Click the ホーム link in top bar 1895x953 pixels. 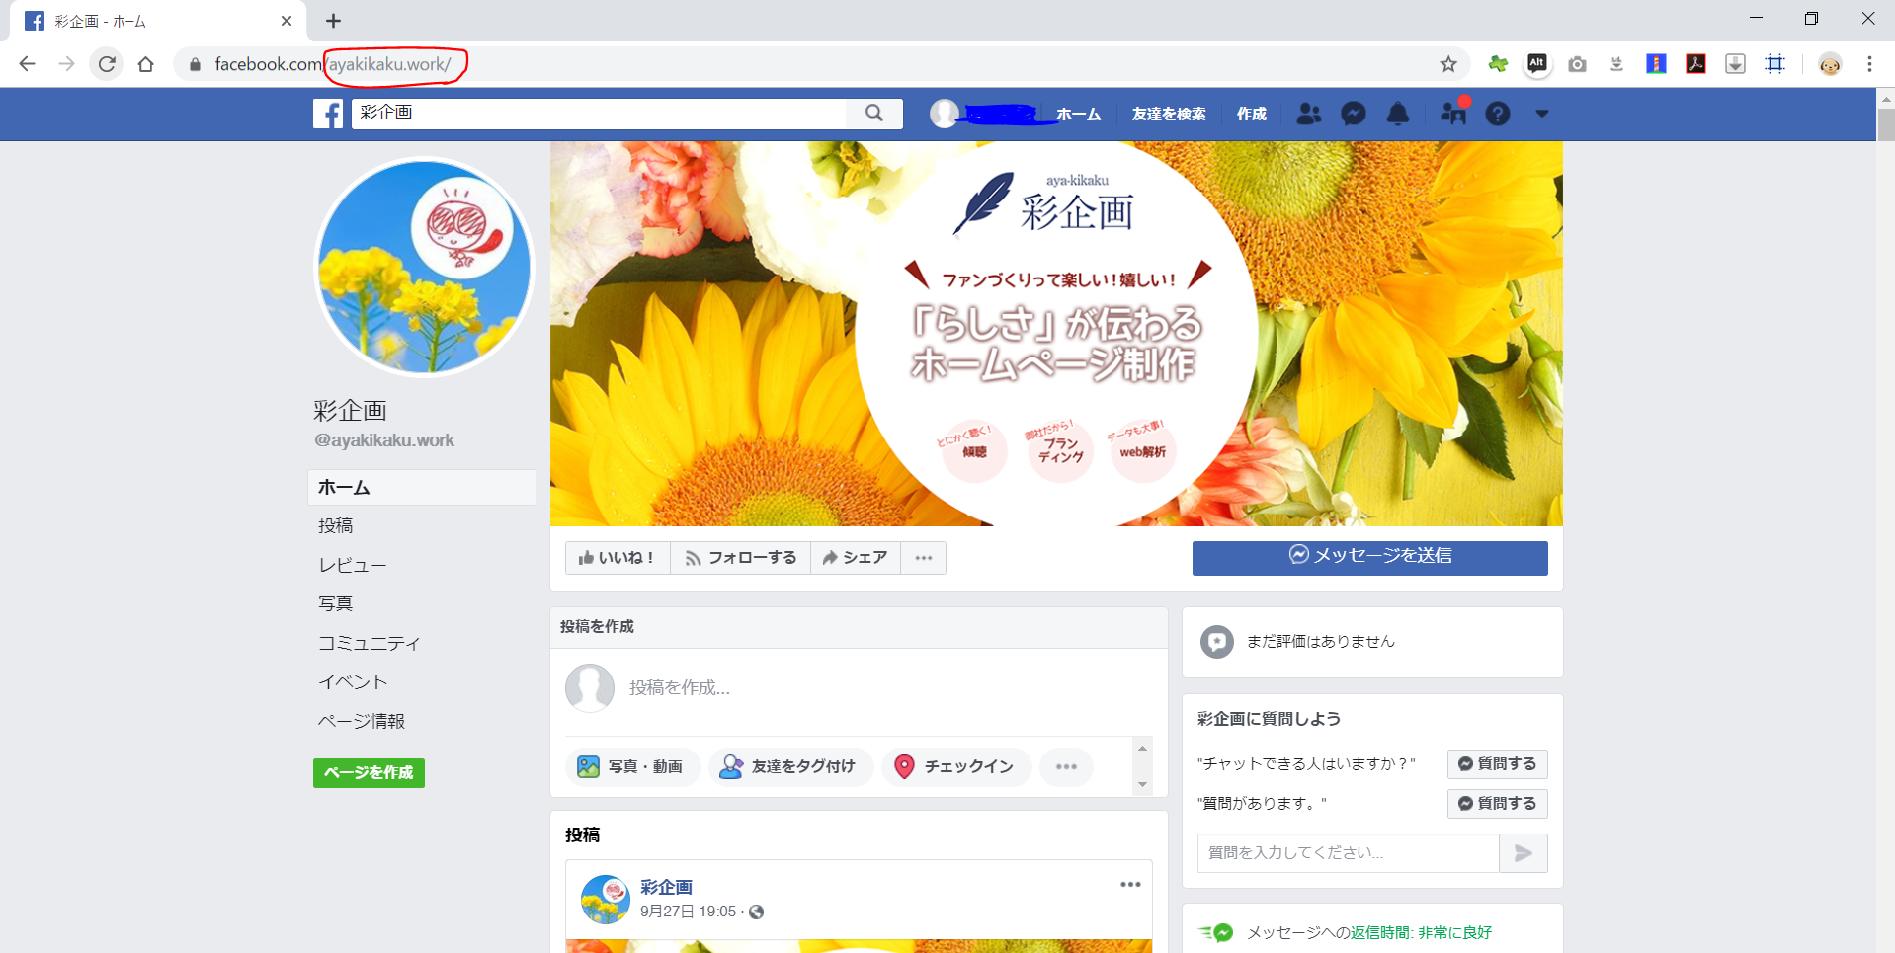click(x=1078, y=114)
